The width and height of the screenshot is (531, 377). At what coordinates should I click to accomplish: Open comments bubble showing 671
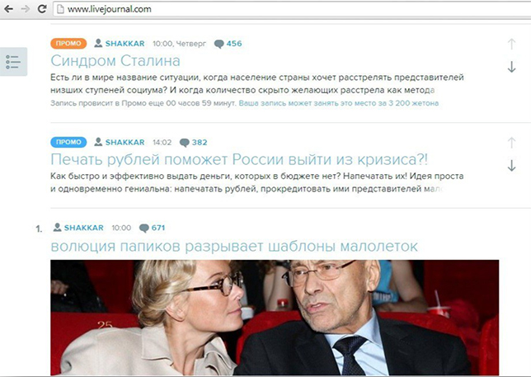[152, 228]
